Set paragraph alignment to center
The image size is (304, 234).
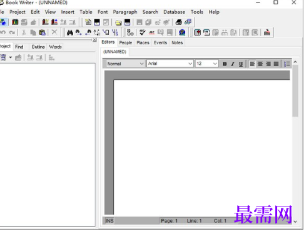click(260, 64)
